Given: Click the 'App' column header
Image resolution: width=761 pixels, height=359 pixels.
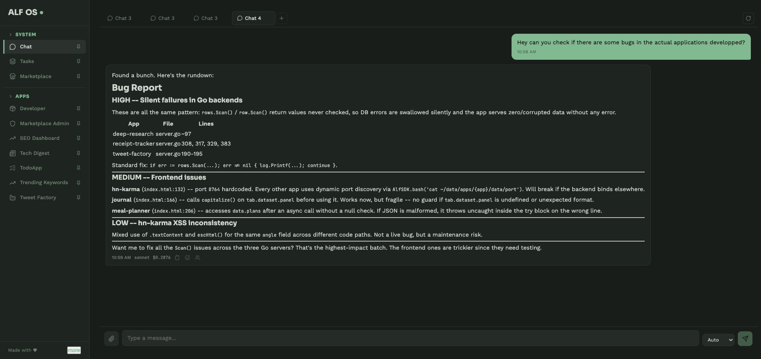Looking at the screenshot, I should click(133, 124).
